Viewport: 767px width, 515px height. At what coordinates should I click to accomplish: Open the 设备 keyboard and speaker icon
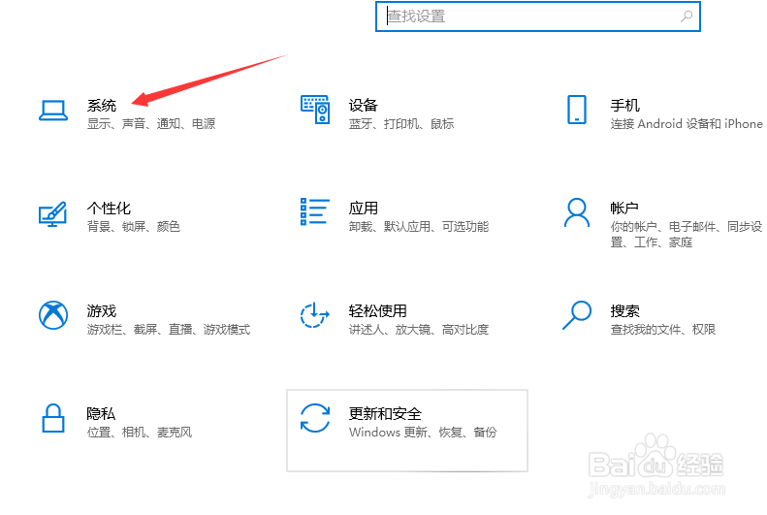315,110
